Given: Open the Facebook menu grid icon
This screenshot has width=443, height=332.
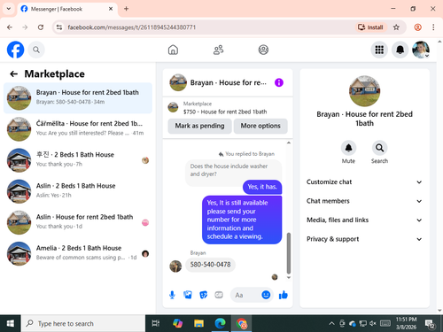Looking at the screenshot, I should (379, 50).
